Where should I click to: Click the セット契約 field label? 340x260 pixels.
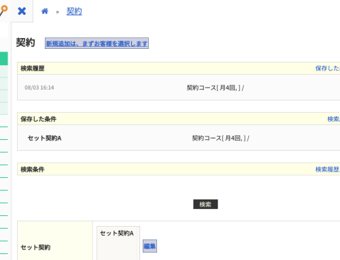pyautogui.click(x=35, y=247)
